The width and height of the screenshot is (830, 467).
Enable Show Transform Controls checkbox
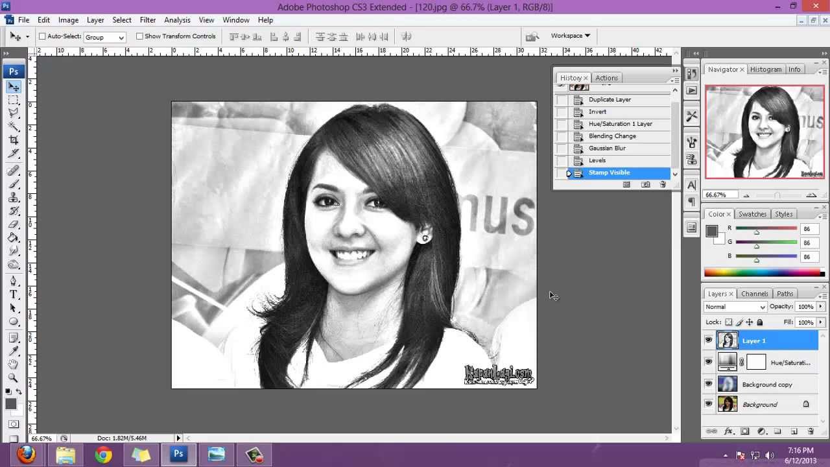click(139, 36)
